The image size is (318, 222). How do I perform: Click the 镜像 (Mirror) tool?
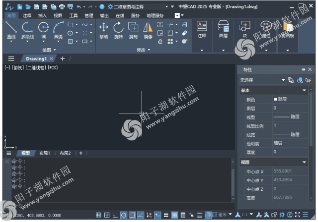click(x=148, y=30)
